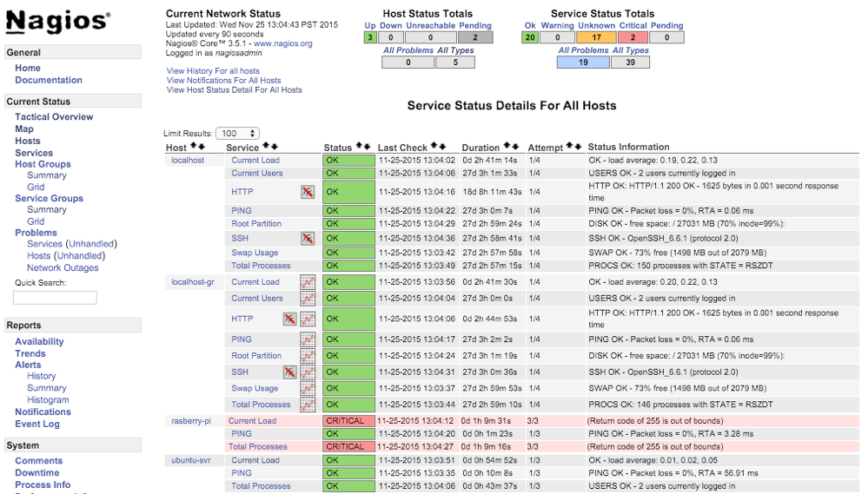Select Event Log from Reports section

pos(37,425)
